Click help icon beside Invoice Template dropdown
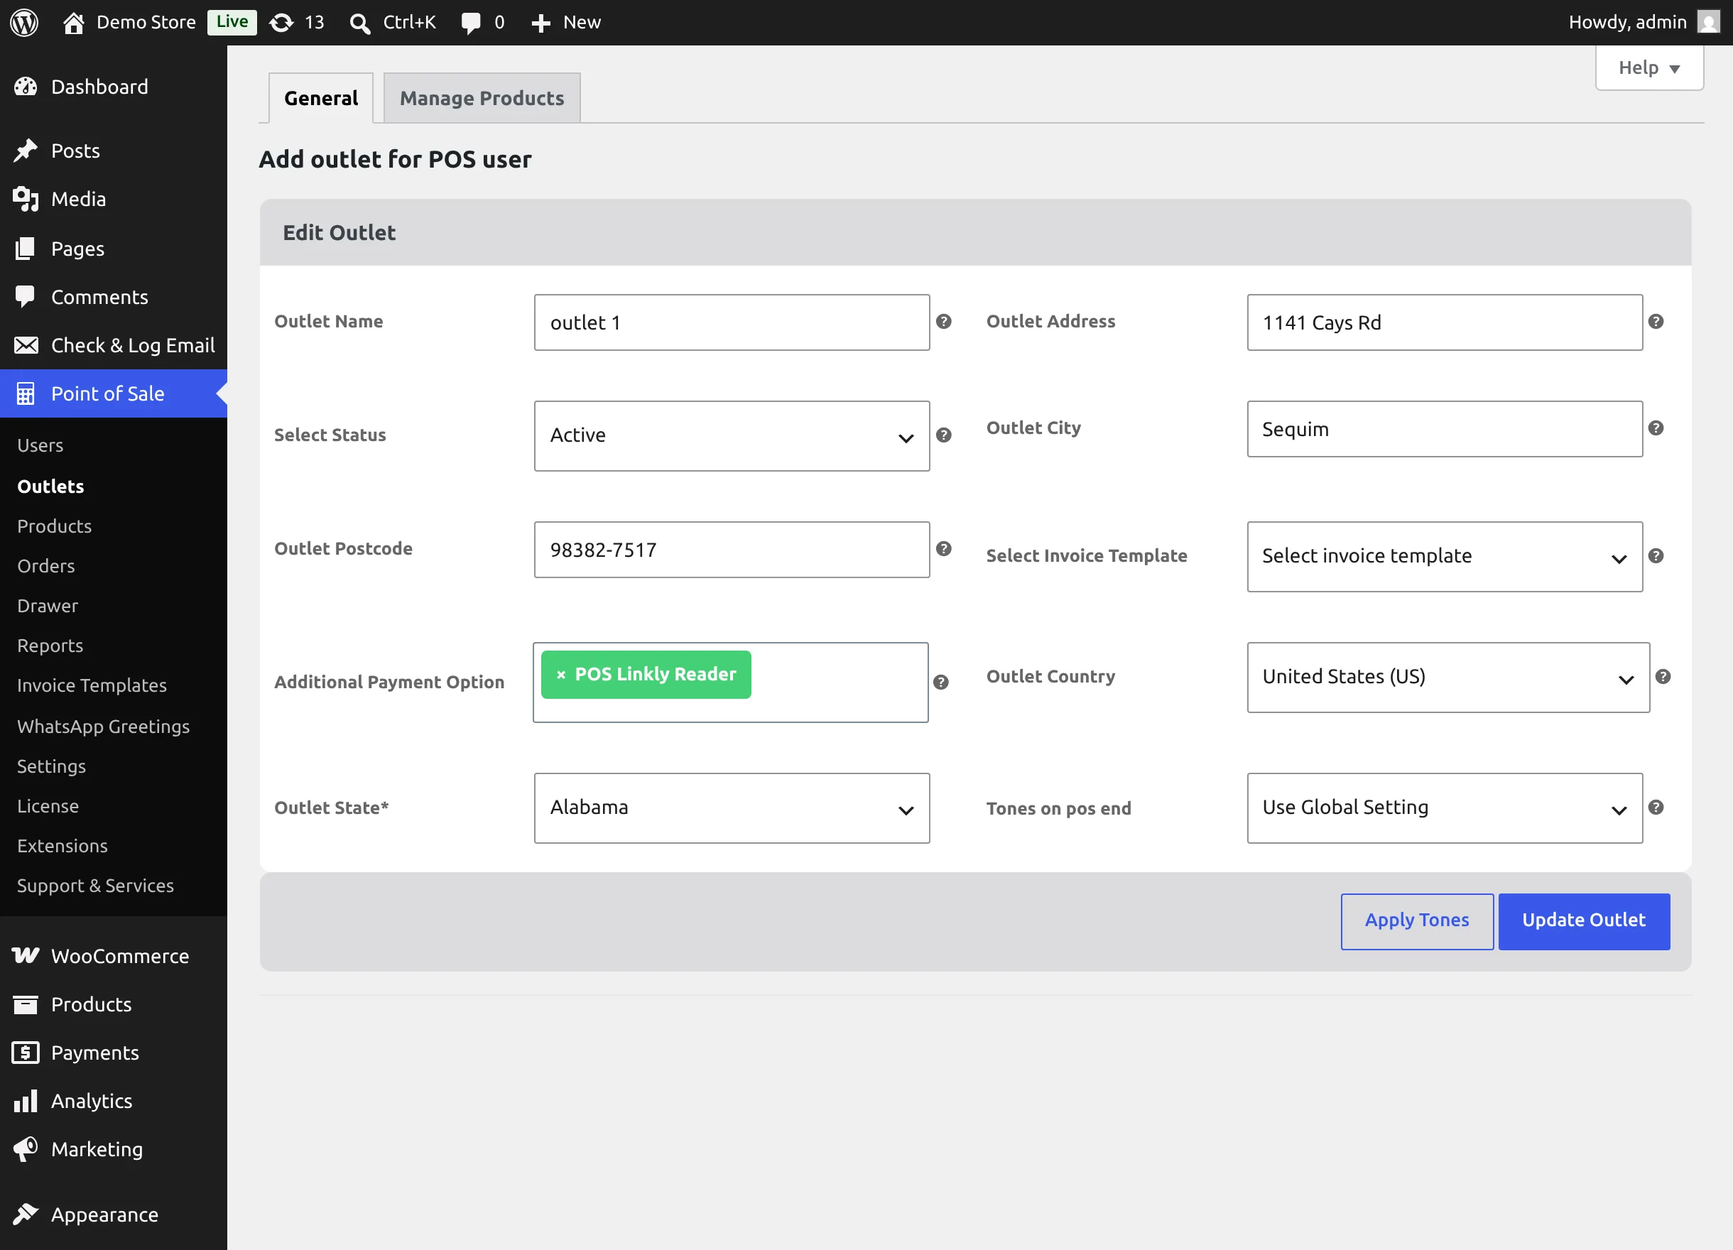Screen dimensions: 1733x1250 [1656, 556]
